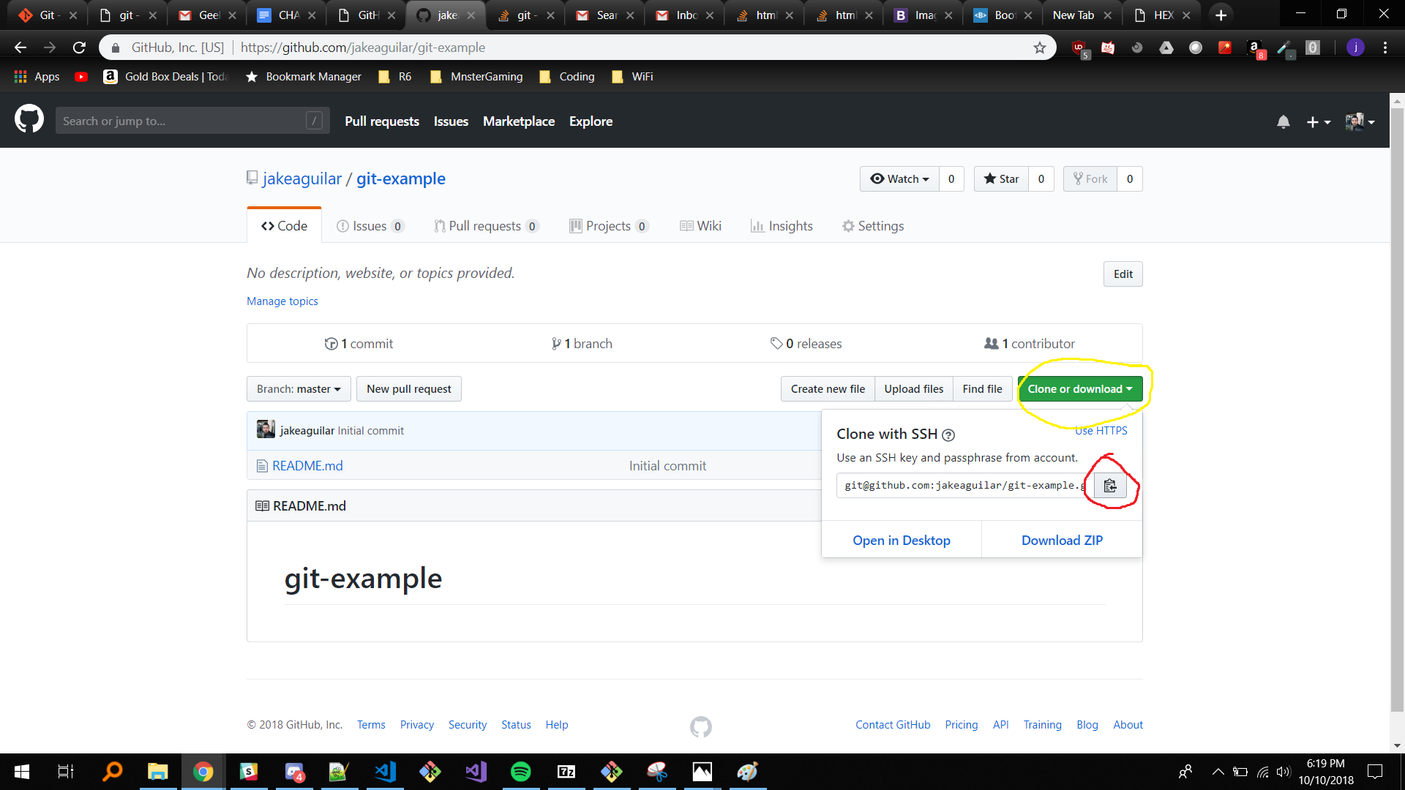1405x790 pixels.
Task: Toggle the Clone or download dropdown
Action: coord(1079,388)
